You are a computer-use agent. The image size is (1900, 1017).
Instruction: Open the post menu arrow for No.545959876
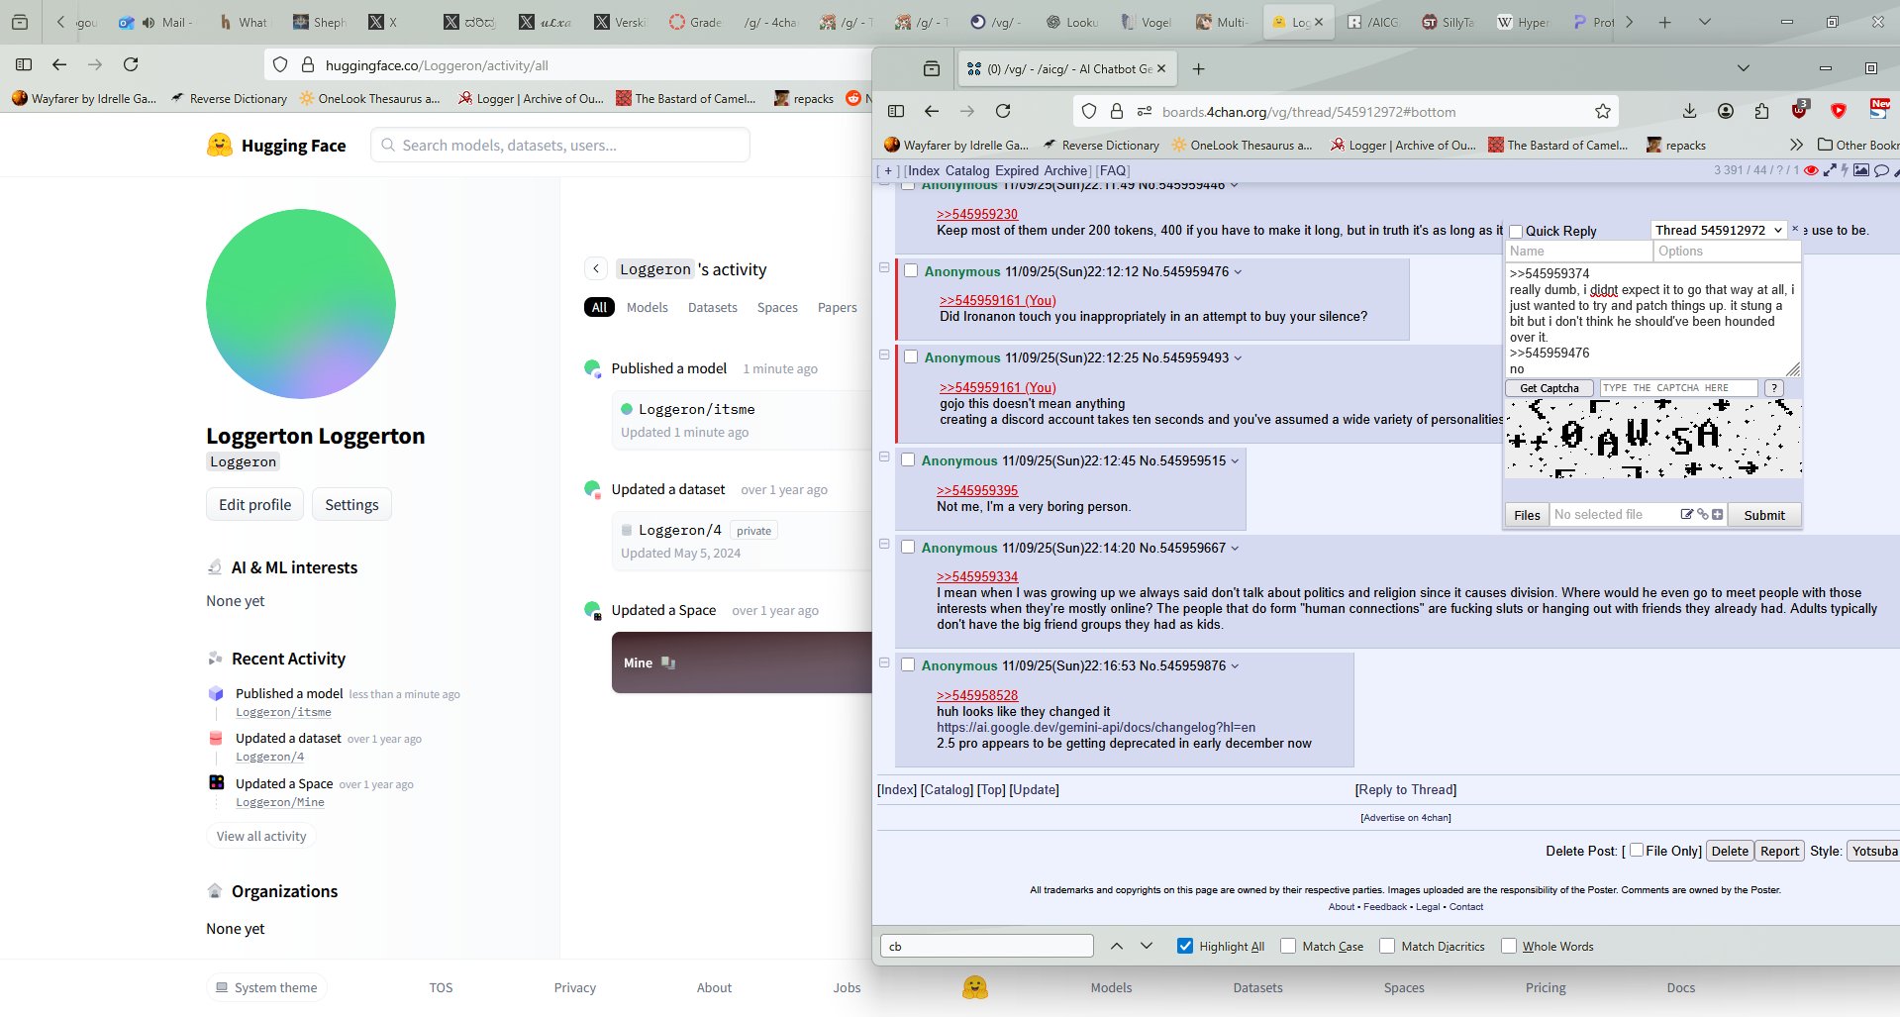click(x=1235, y=666)
